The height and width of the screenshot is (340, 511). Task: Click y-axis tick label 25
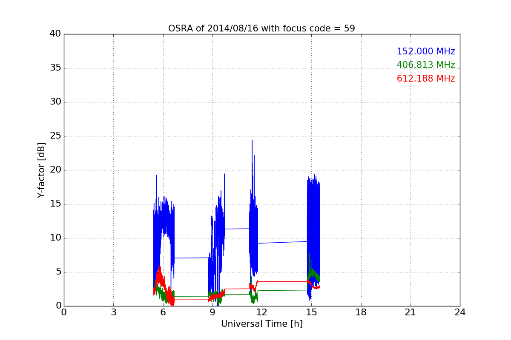click(x=55, y=136)
